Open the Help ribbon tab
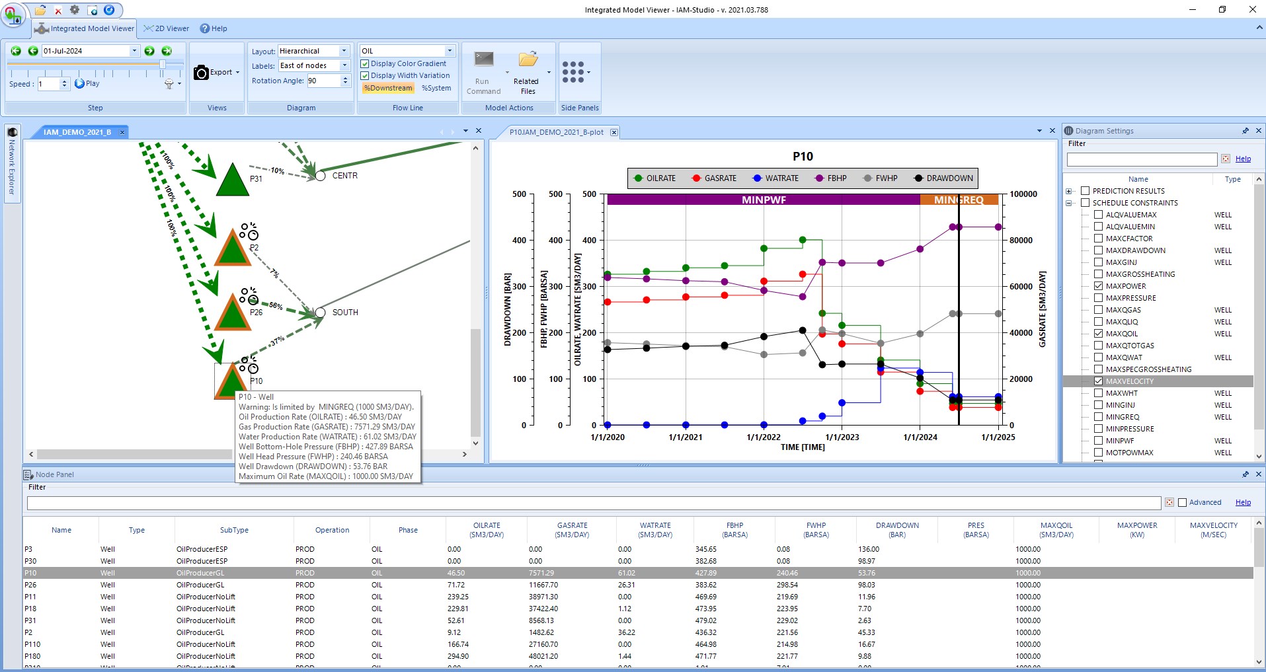Image resolution: width=1266 pixels, height=672 pixels. [x=214, y=28]
